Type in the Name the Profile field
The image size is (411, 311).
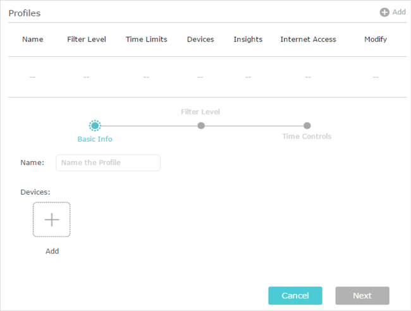click(x=108, y=162)
